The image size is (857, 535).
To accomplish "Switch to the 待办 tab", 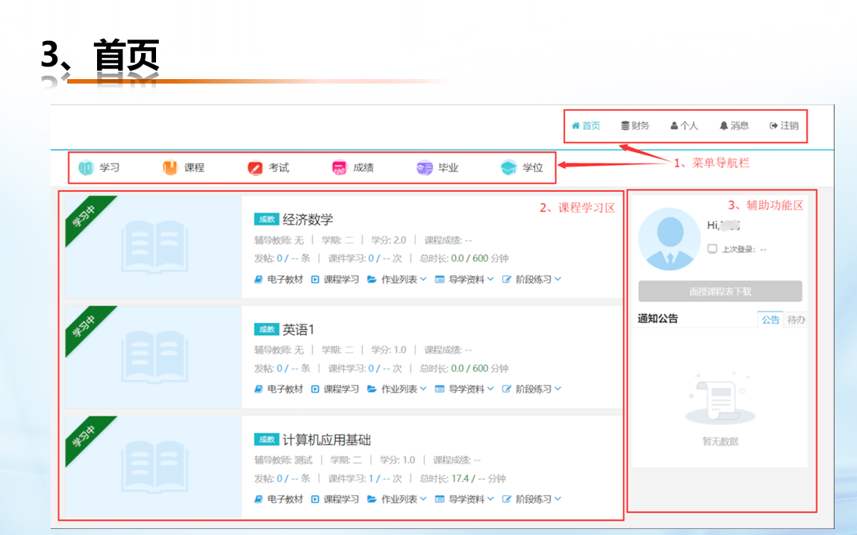I will point(796,319).
